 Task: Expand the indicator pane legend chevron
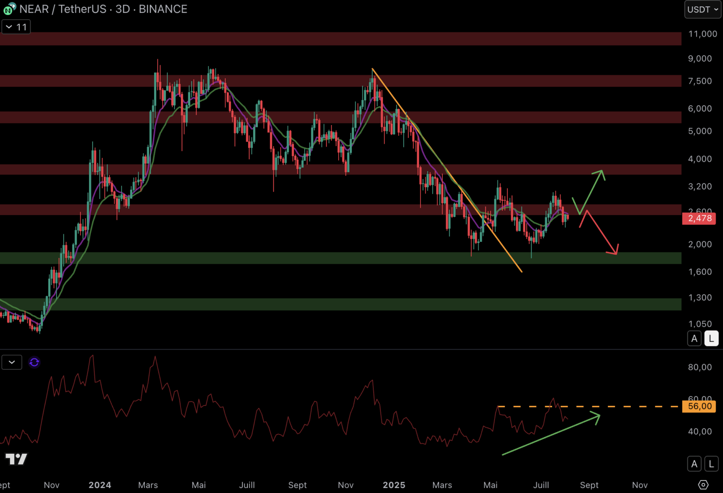12,362
